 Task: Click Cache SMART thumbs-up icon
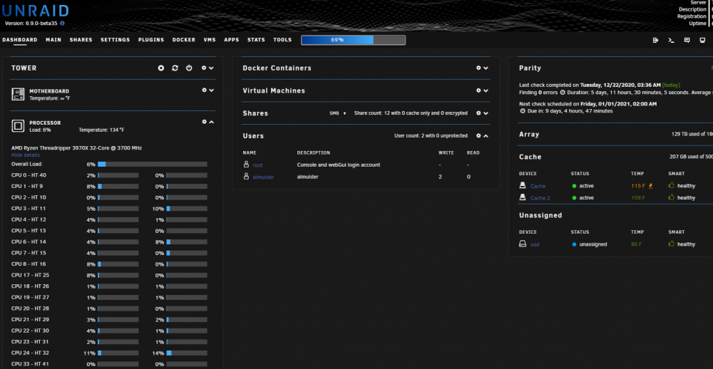[x=671, y=185]
